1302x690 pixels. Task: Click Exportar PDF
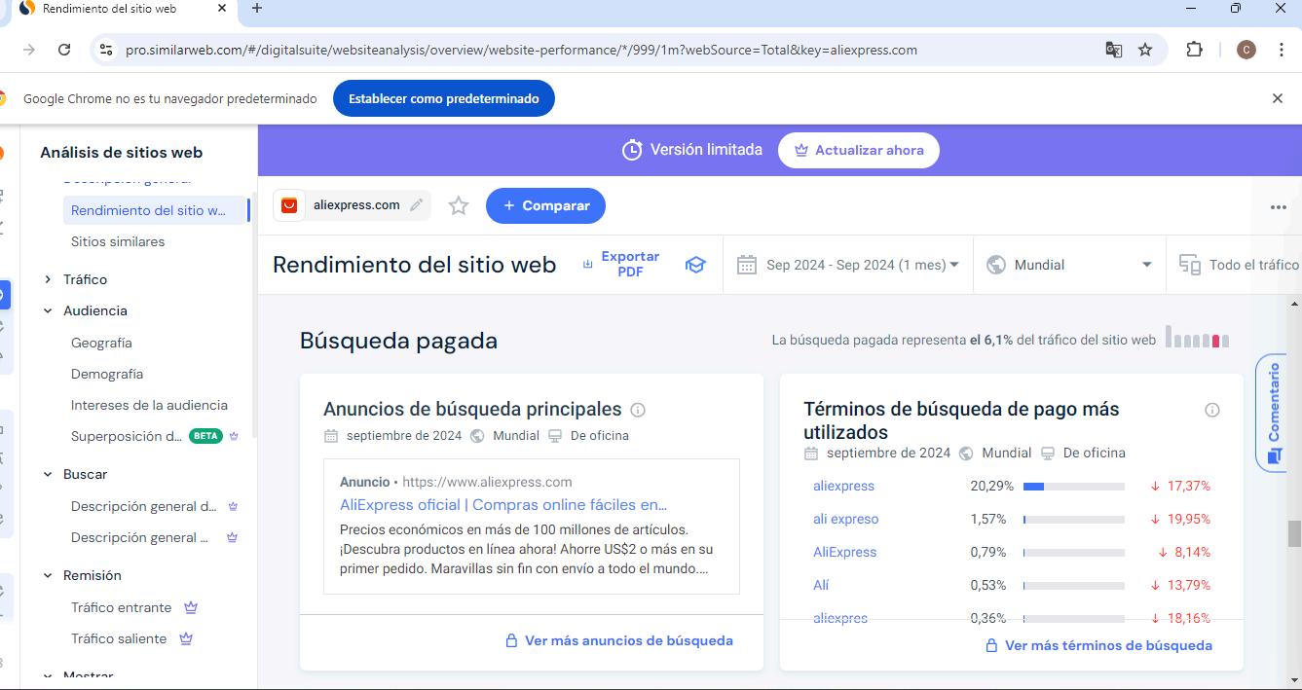tap(621, 264)
